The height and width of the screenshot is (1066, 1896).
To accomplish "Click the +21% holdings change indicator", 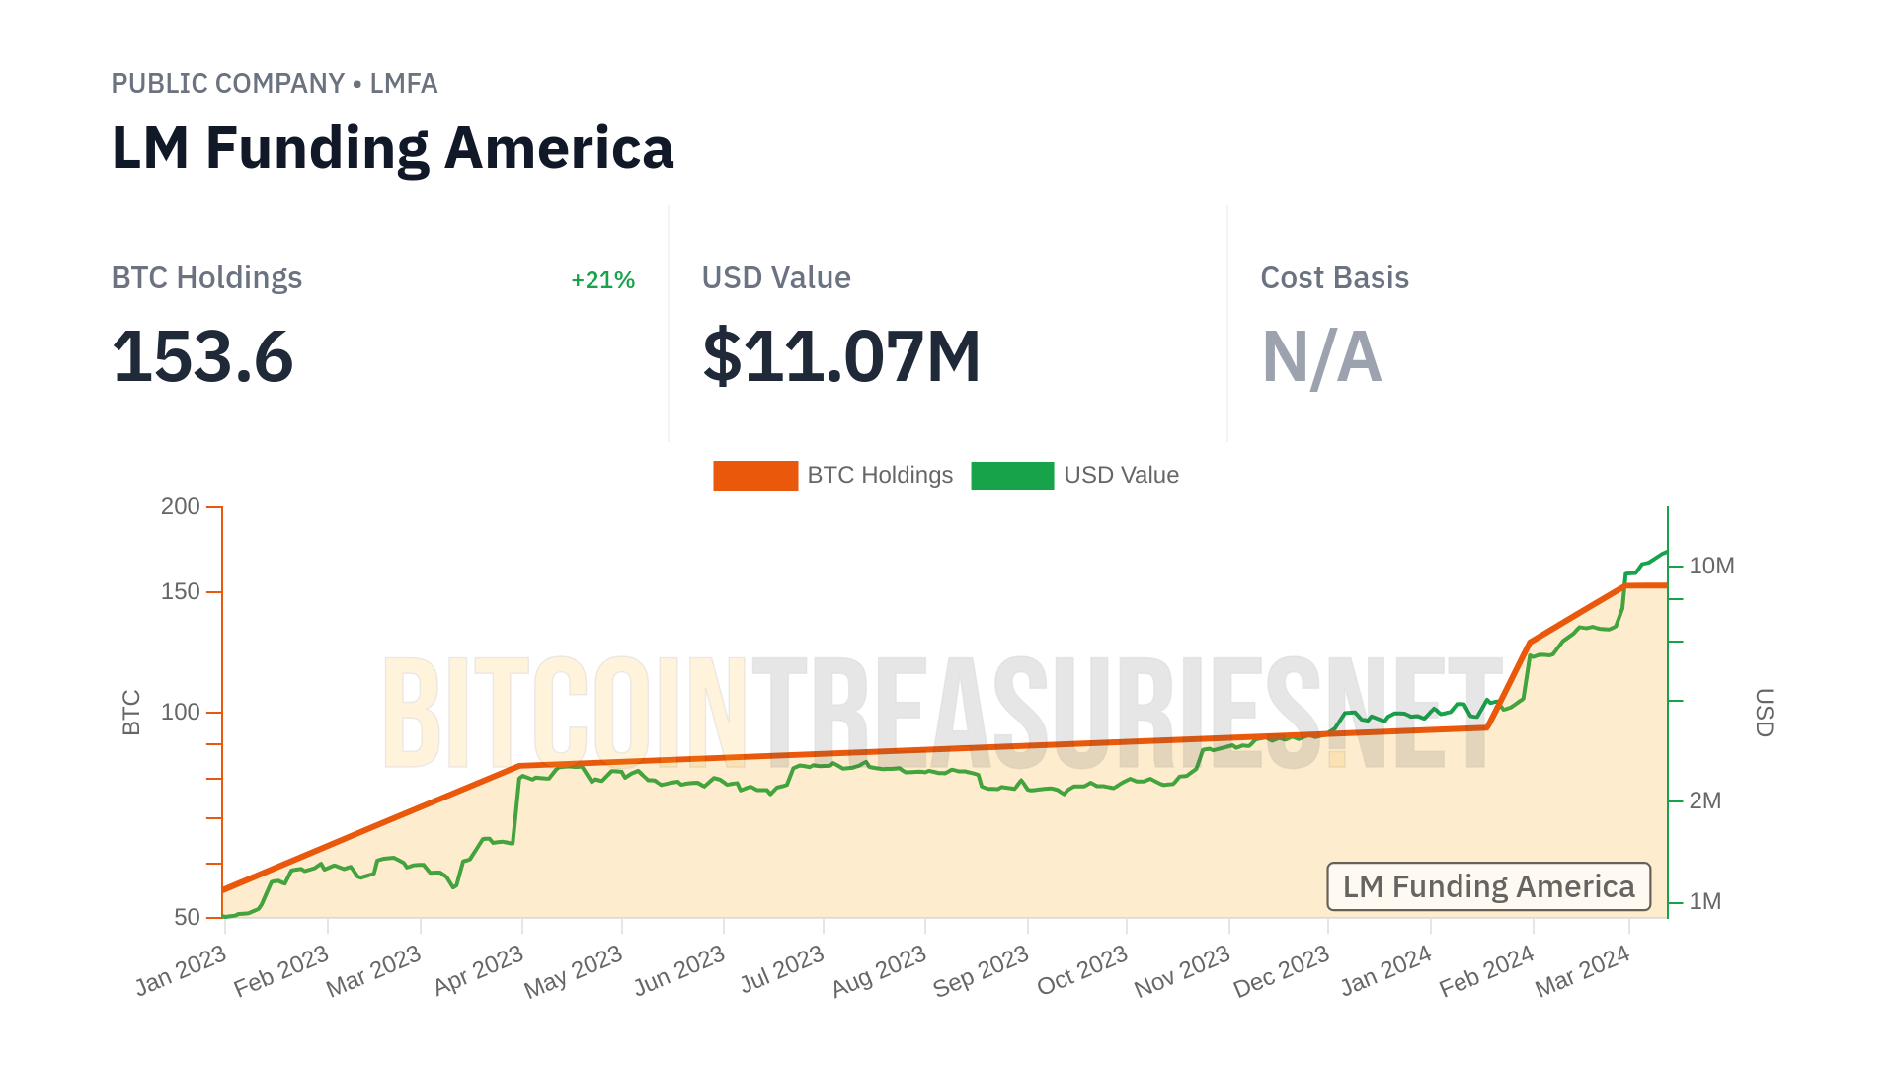I will pos(602,280).
